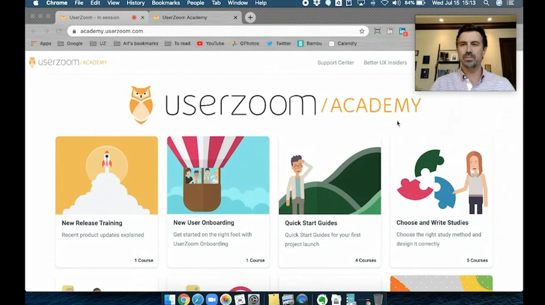Image resolution: width=545 pixels, height=305 pixels.
Task: Open the To read bookmarks folder
Action: [177, 43]
